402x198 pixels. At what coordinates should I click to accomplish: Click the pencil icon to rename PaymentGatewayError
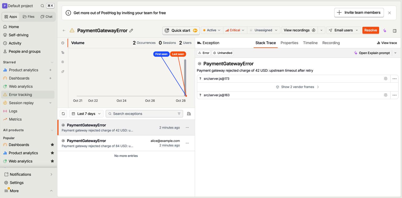pos(131,30)
